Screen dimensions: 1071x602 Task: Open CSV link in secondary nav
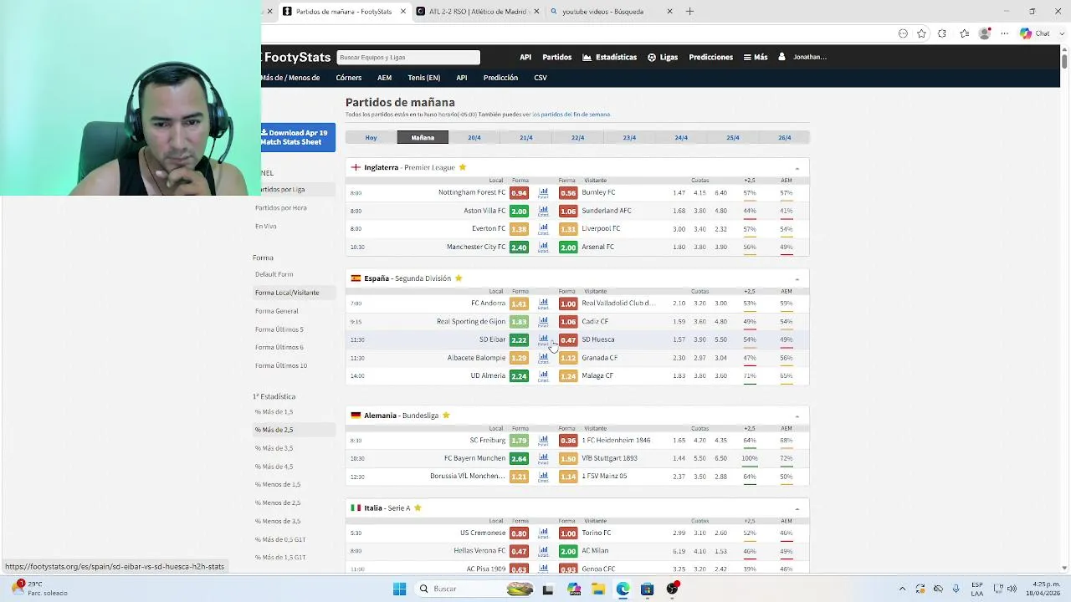click(541, 78)
